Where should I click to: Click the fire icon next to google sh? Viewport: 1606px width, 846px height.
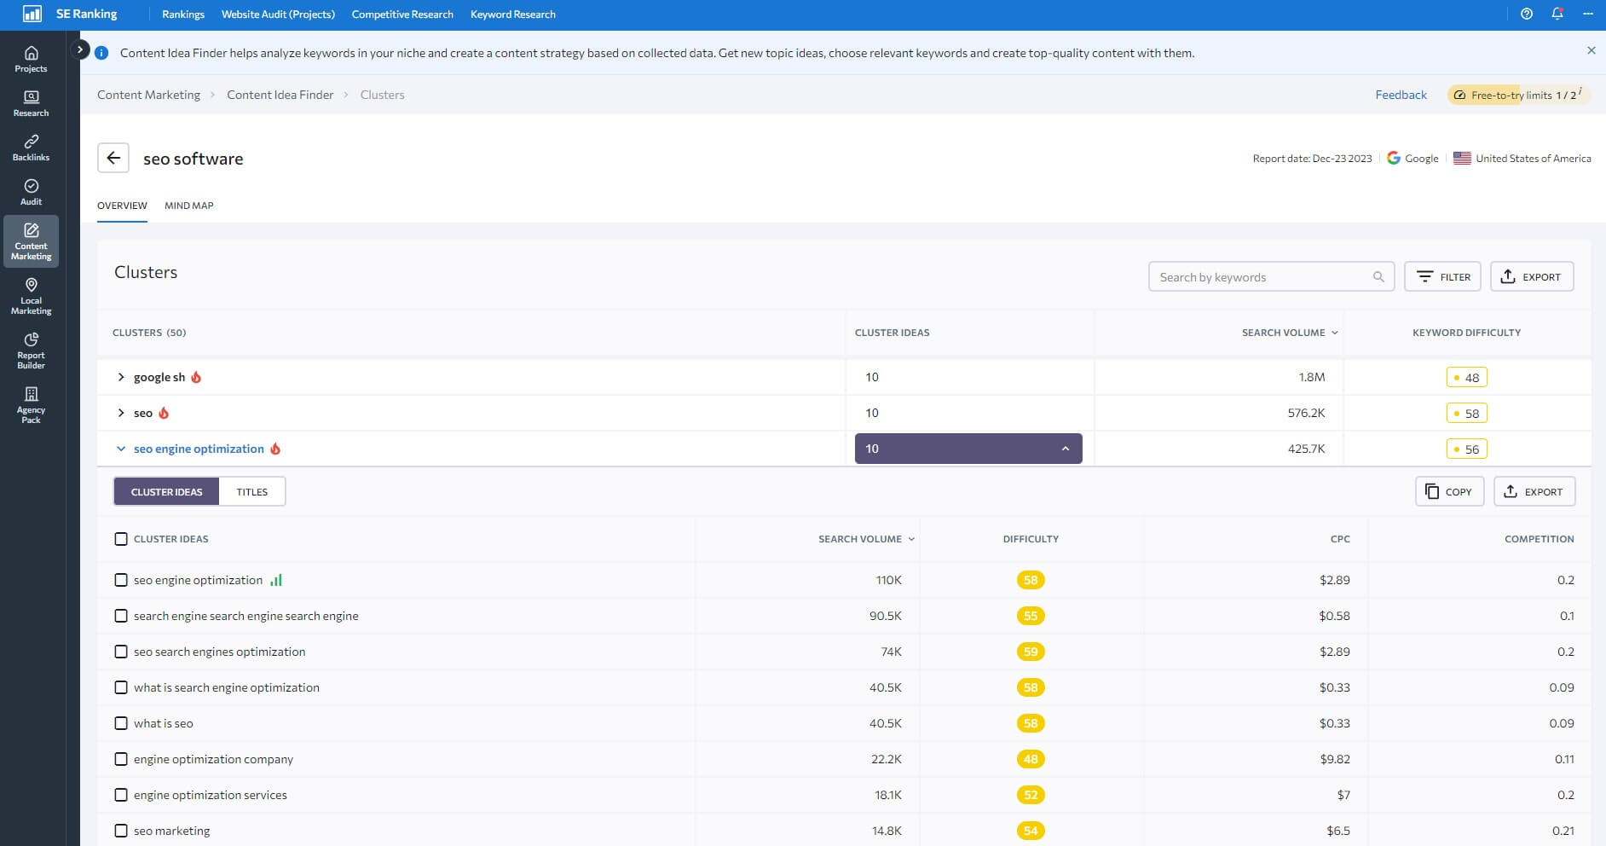pos(196,377)
